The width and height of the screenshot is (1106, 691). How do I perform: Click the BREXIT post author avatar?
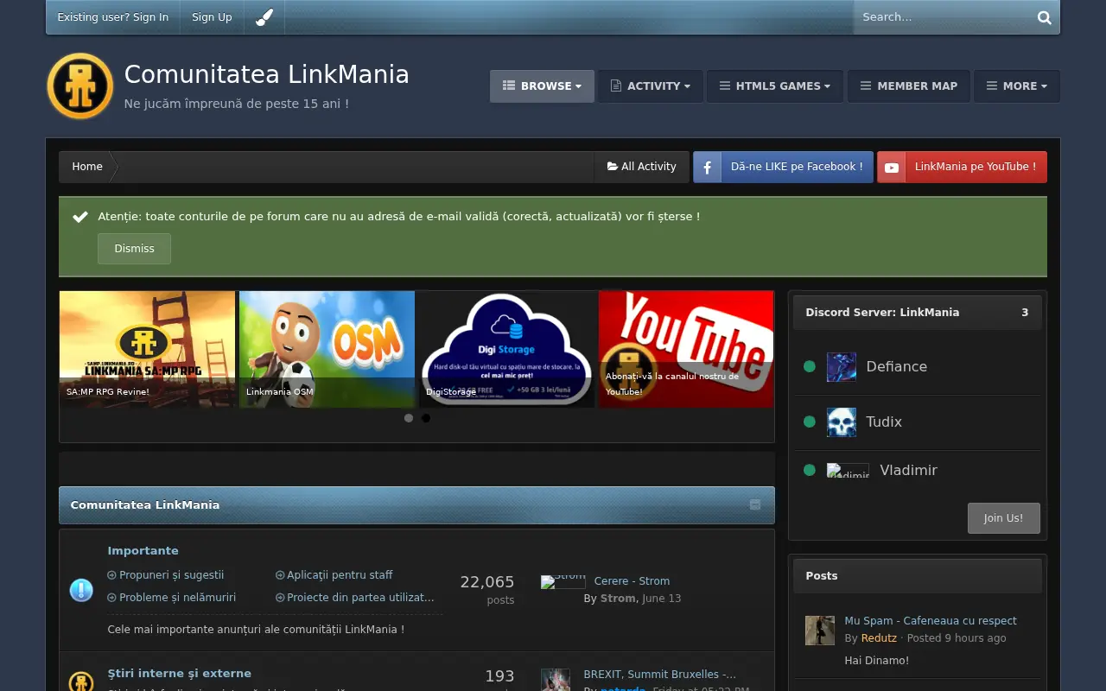(x=556, y=680)
